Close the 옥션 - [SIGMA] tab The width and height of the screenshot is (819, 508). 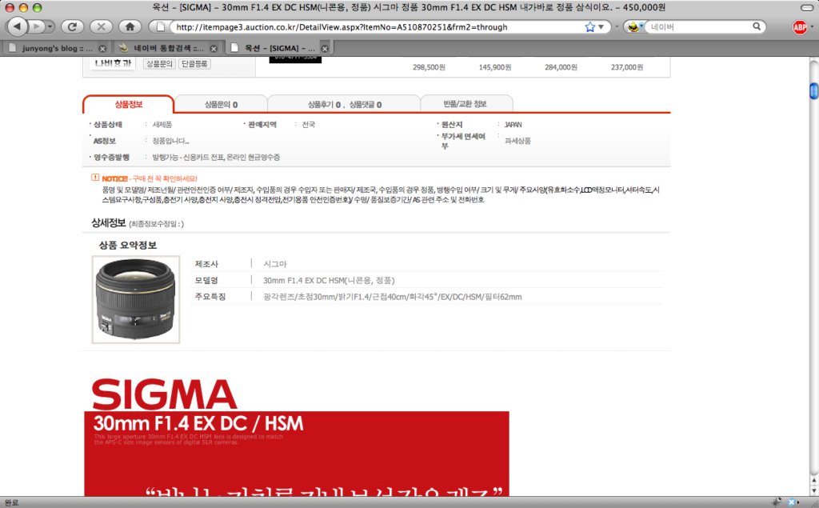[x=325, y=49]
